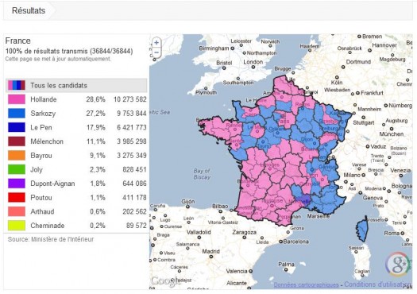The width and height of the screenshot is (417, 294).
Task: Select candidate name Poutou
Action: coord(41,198)
